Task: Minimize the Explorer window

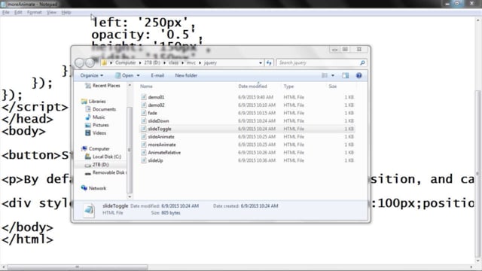Action: click(334, 50)
